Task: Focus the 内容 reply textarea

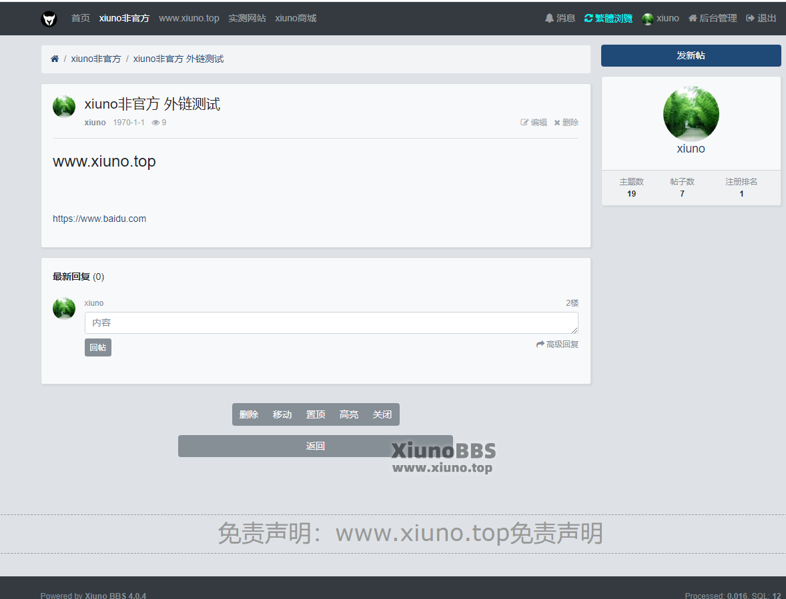Action: point(332,322)
